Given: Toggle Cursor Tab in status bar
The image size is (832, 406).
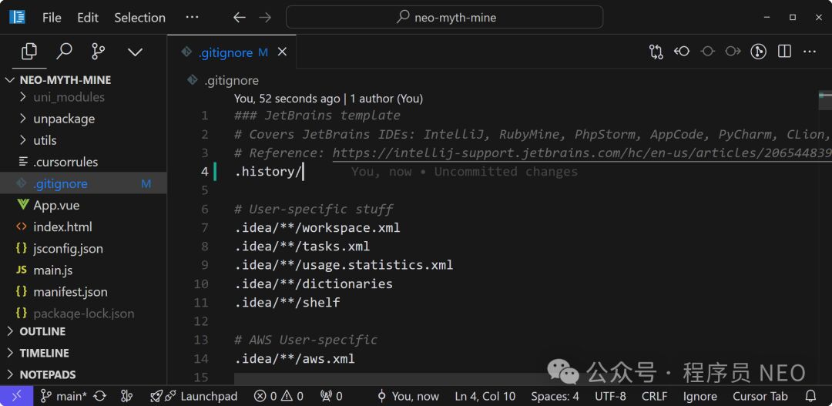Looking at the screenshot, I should [760, 396].
